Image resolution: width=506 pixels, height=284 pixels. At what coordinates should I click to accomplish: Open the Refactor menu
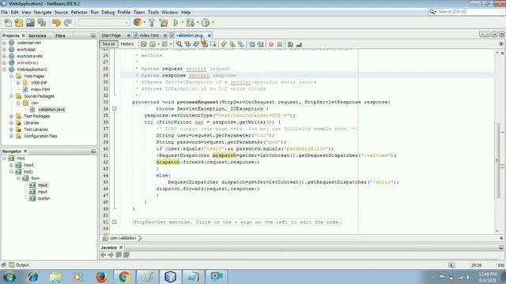79,13
